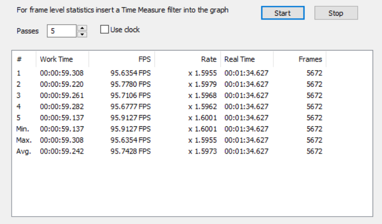Image resolution: width=382 pixels, height=224 pixels.
Task: Sort by the Work Time column header
Action: click(x=62, y=59)
